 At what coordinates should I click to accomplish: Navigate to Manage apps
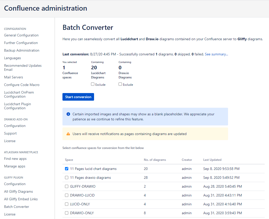(15, 166)
